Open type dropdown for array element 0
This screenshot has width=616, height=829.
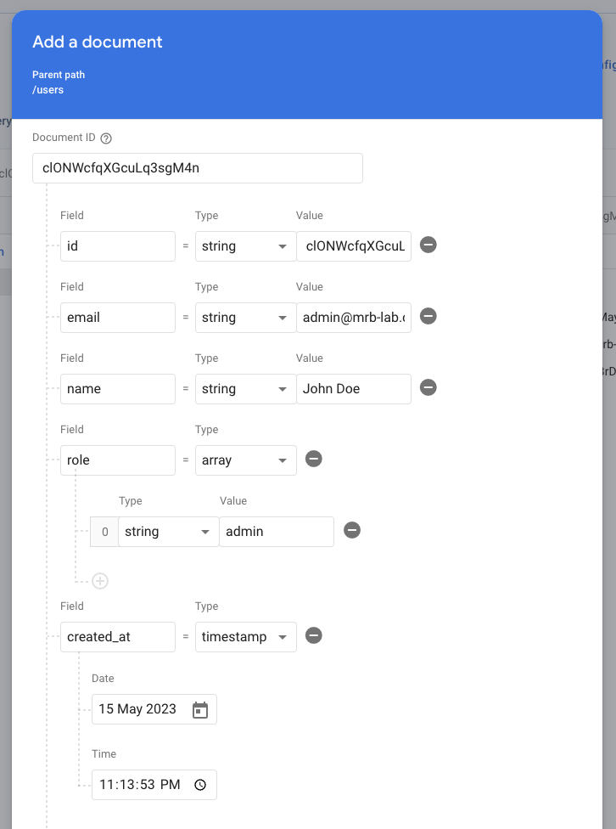click(168, 532)
